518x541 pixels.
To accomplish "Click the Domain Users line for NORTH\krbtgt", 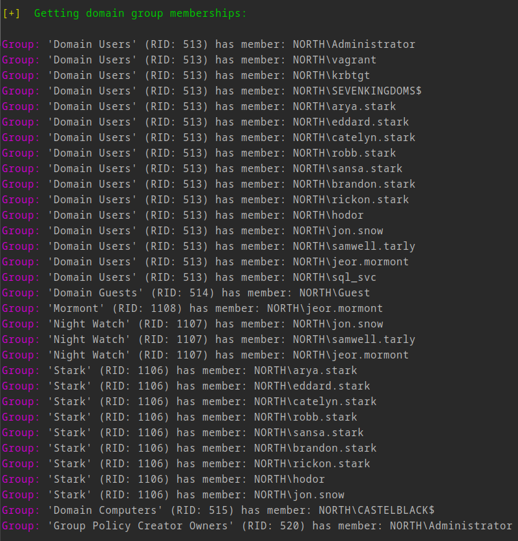I will coord(186,76).
